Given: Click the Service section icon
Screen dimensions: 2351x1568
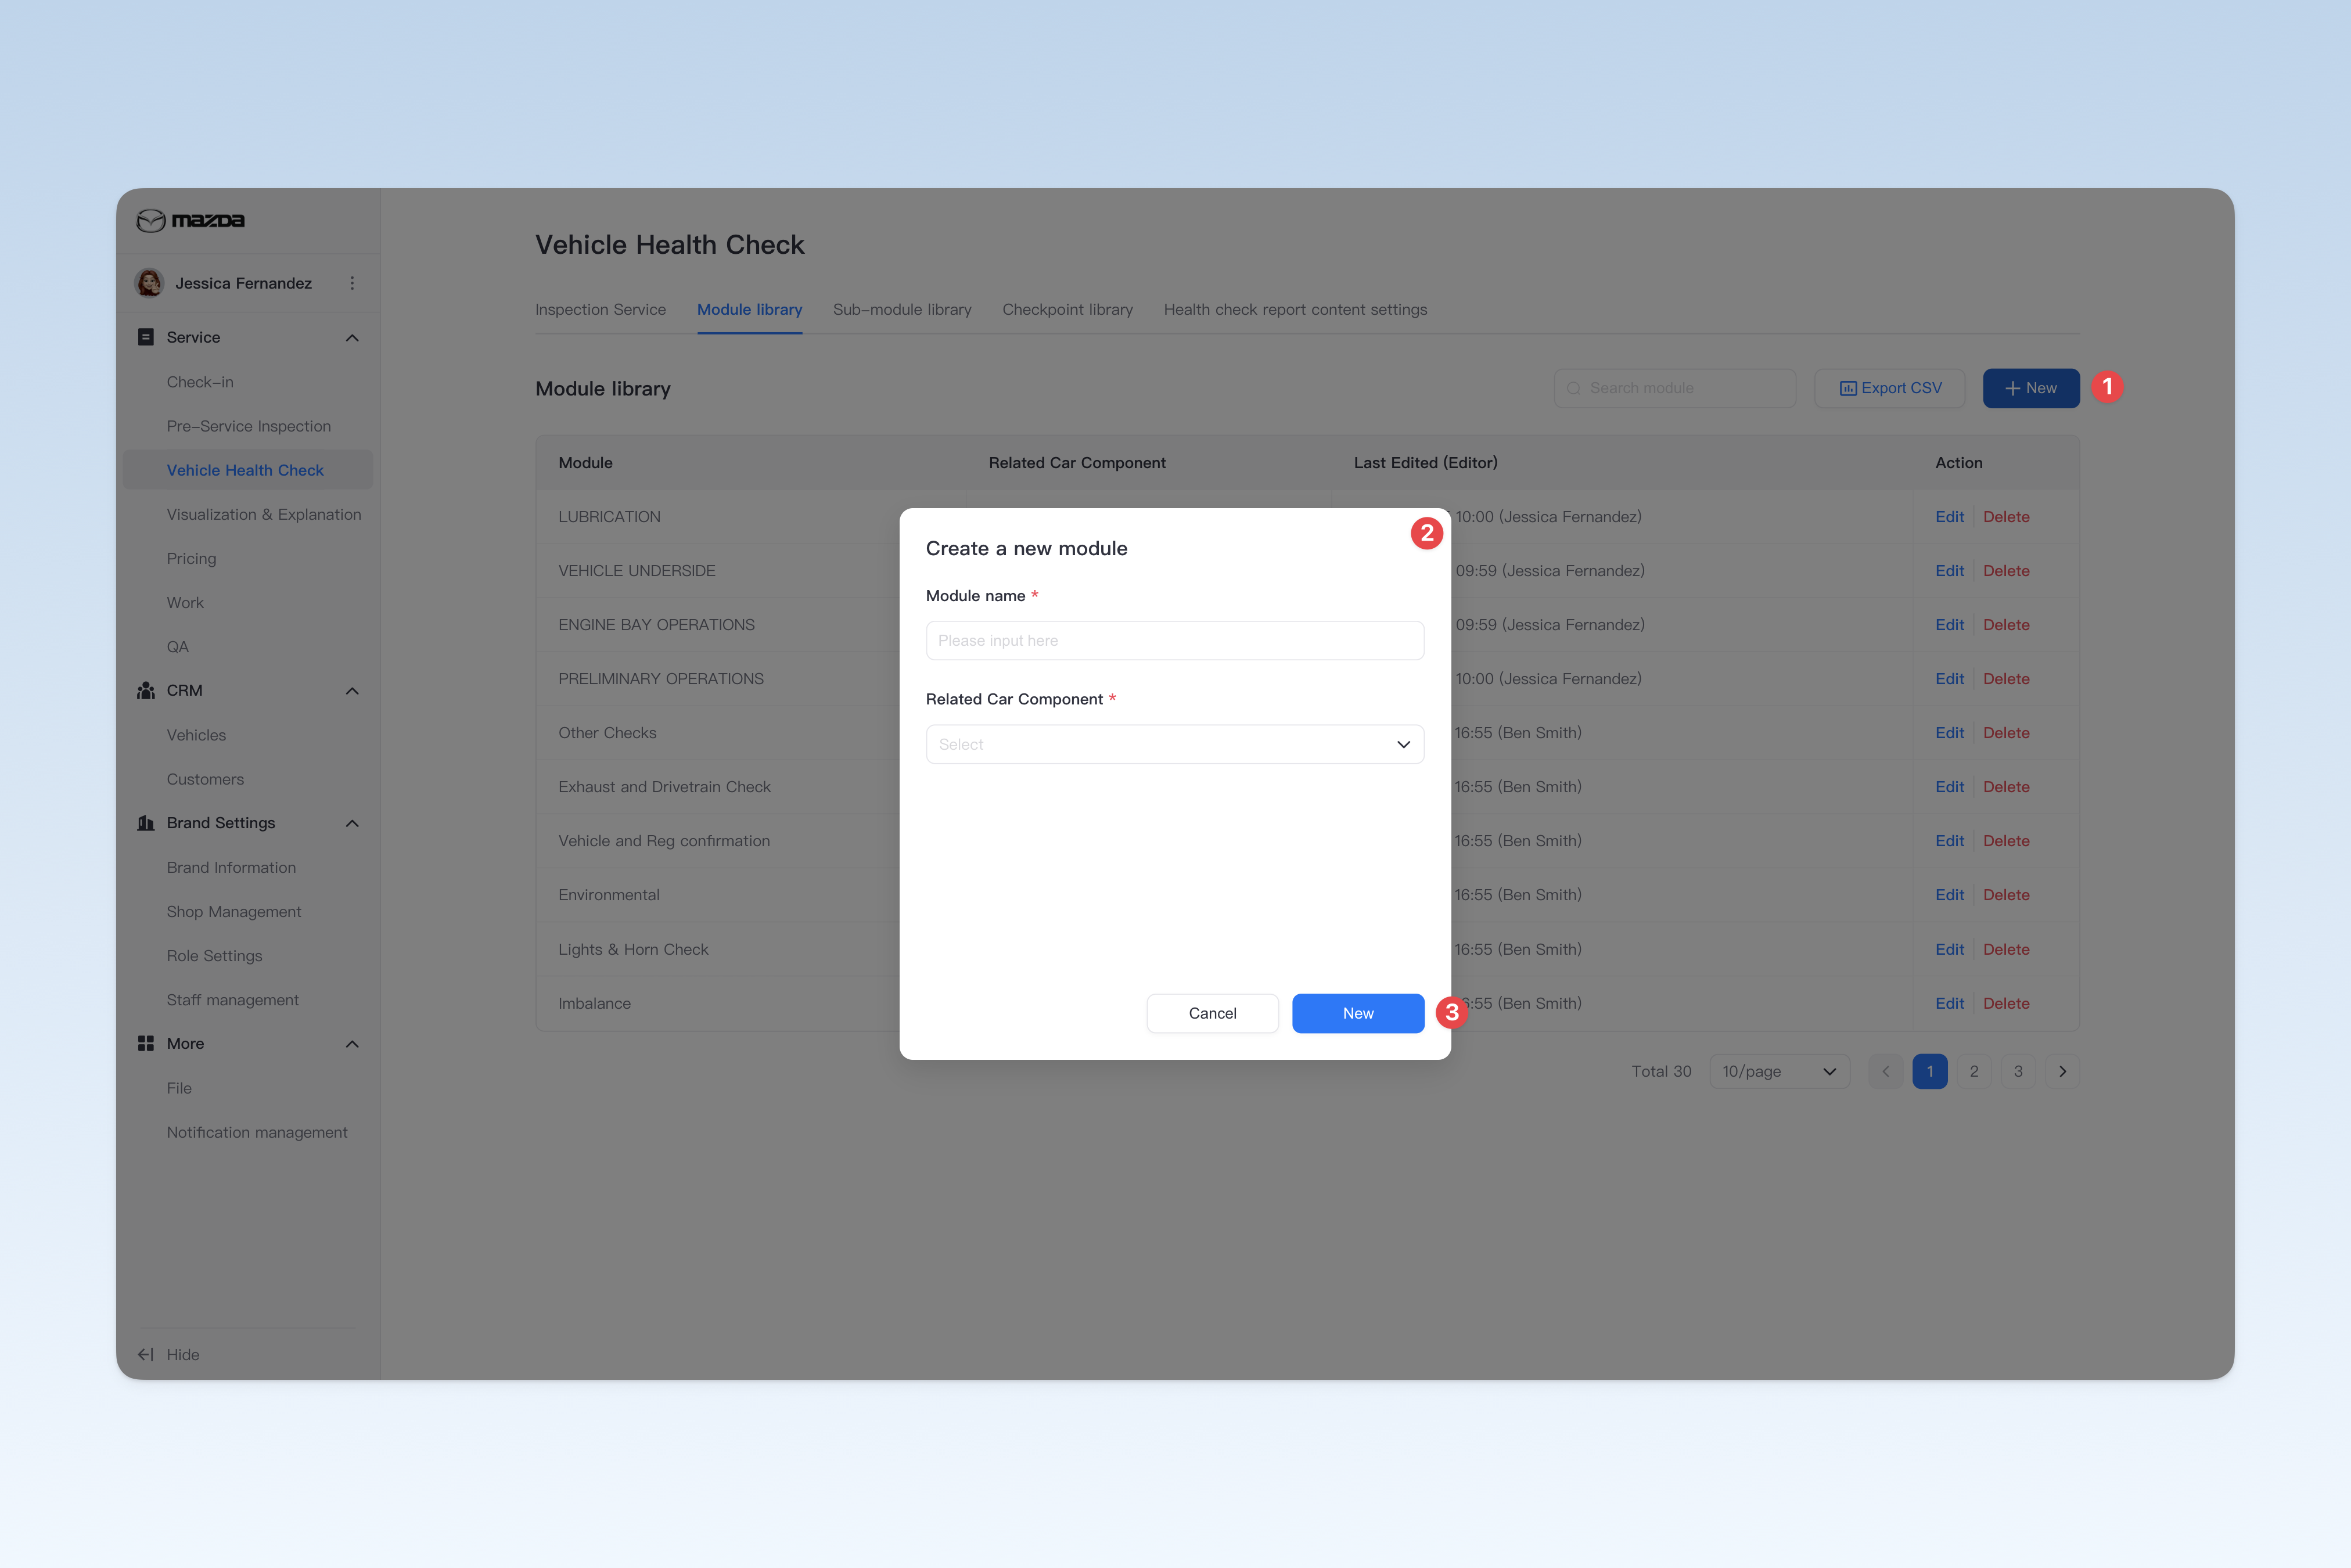Looking at the screenshot, I should [146, 337].
